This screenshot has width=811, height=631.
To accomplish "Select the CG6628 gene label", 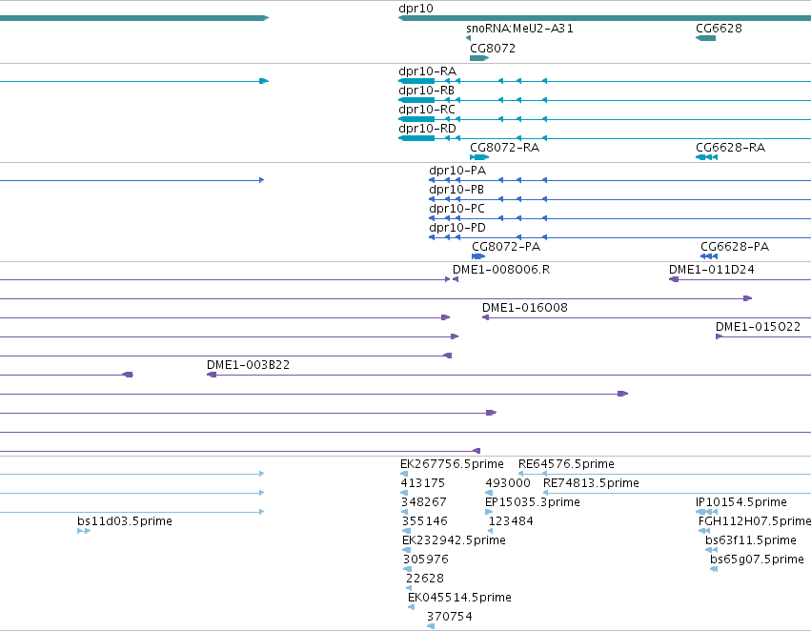I will pyautogui.click(x=719, y=29).
